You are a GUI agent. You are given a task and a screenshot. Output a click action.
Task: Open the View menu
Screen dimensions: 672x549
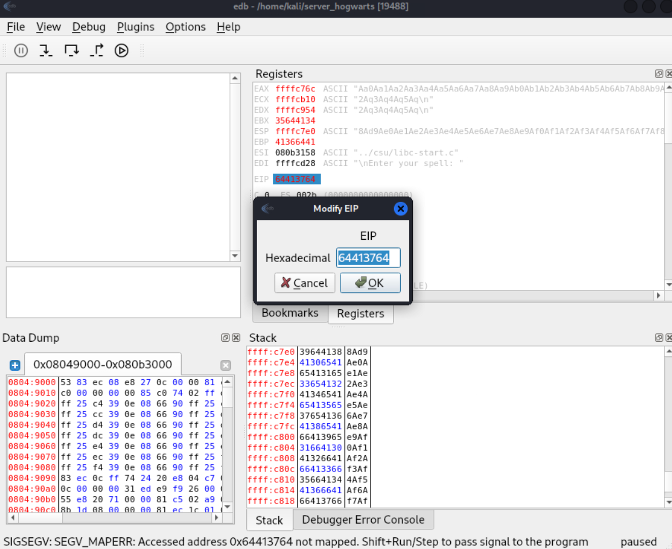(x=48, y=27)
